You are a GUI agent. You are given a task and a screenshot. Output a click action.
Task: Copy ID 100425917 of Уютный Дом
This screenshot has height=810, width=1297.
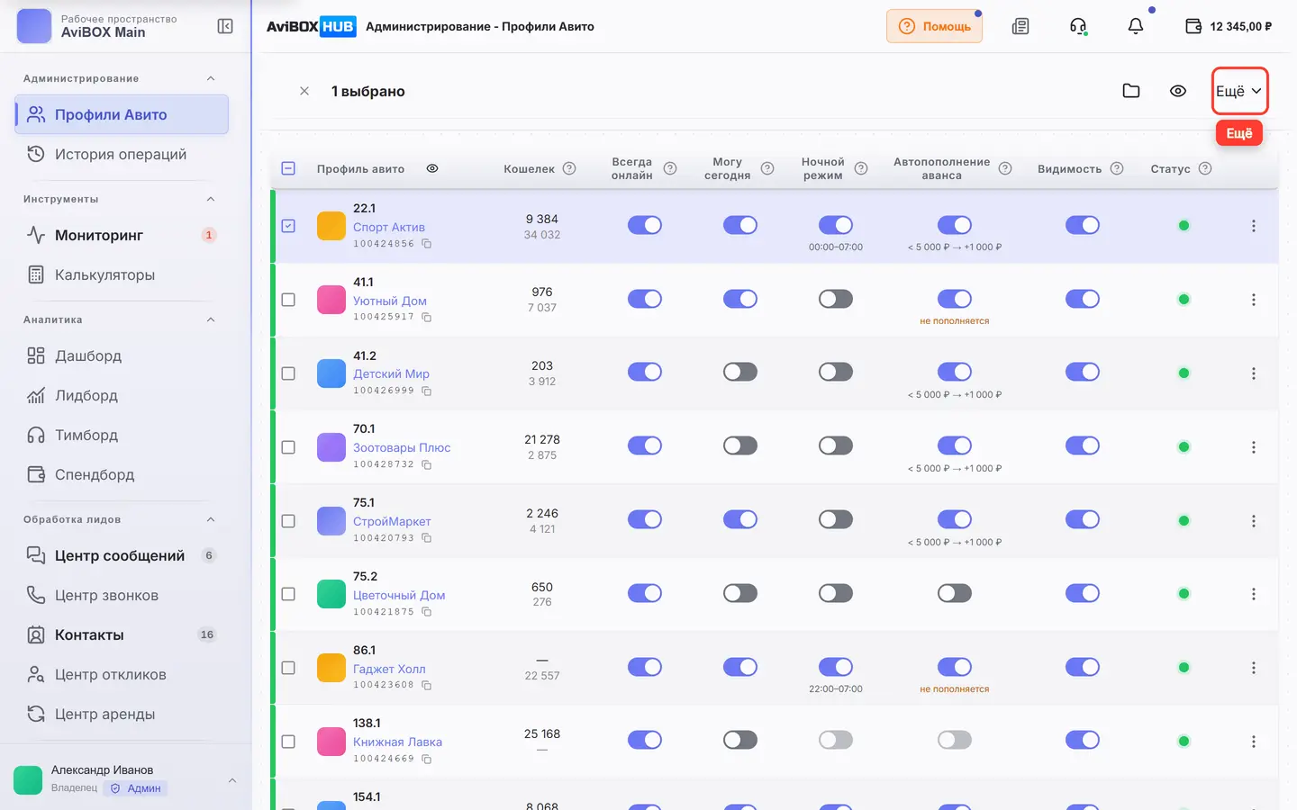click(427, 317)
